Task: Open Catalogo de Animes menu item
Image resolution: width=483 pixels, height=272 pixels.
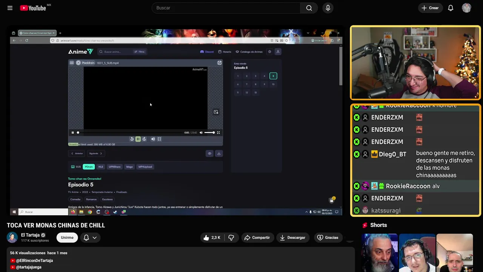Action: [249, 52]
